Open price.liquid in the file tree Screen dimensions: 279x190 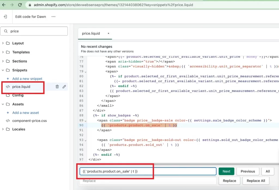[x=21, y=87]
